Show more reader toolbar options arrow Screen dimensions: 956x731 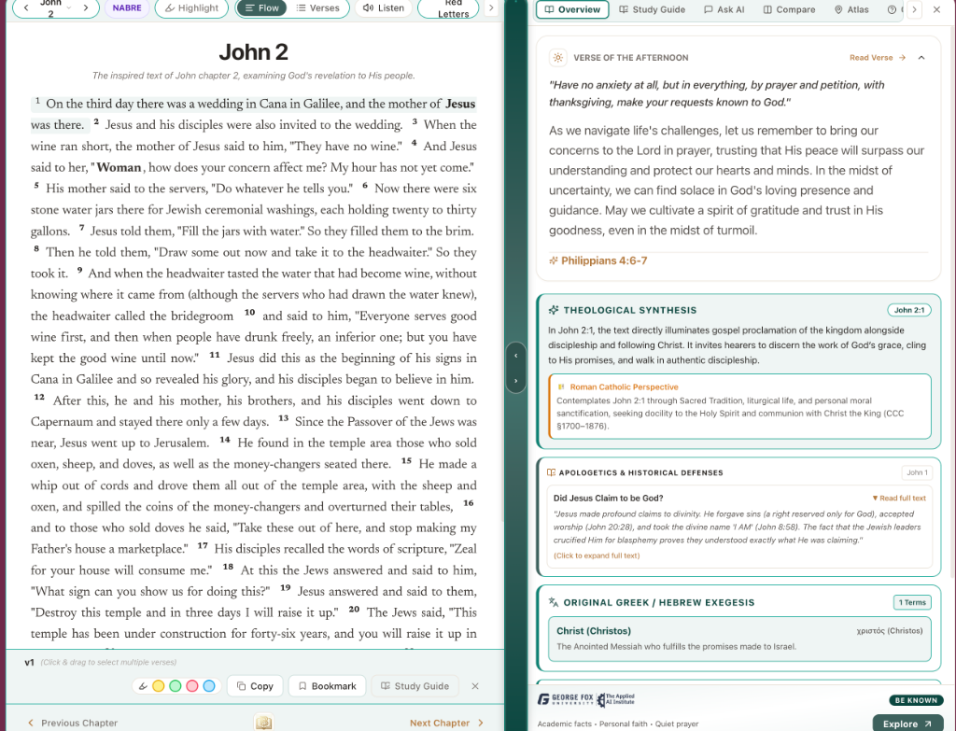(x=491, y=7)
